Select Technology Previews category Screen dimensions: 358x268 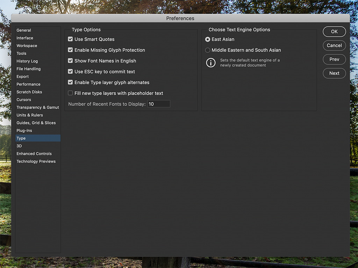pyautogui.click(x=36, y=161)
